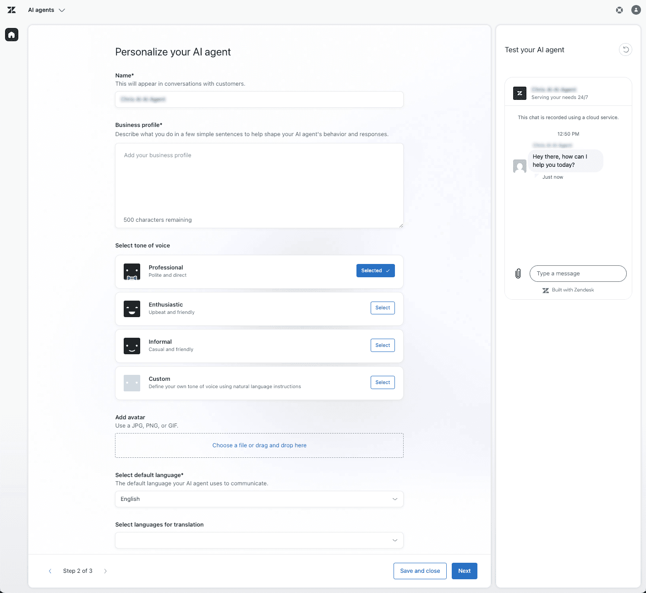Screen dimensions: 646x593
Task: Click the Zendesk logo beside Built with Zendesk
Action: (546, 290)
